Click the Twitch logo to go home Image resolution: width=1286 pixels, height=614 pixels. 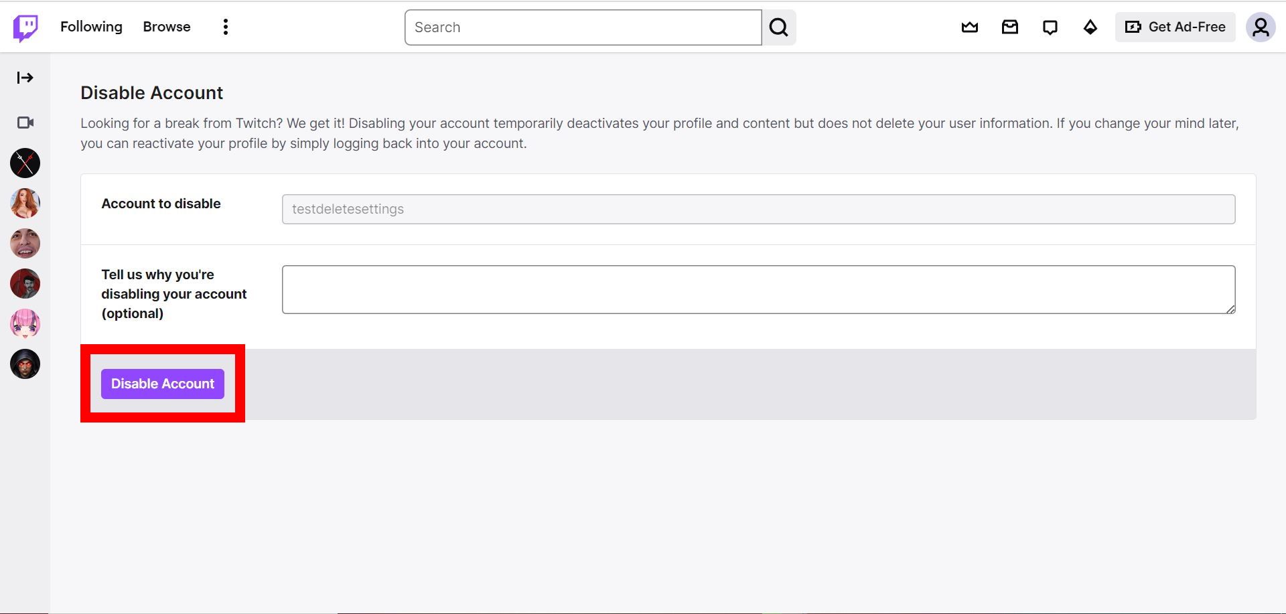point(25,27)
